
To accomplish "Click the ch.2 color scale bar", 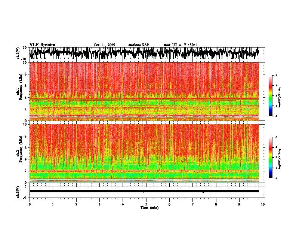I will pyautogui.click(x=270, y=158).
